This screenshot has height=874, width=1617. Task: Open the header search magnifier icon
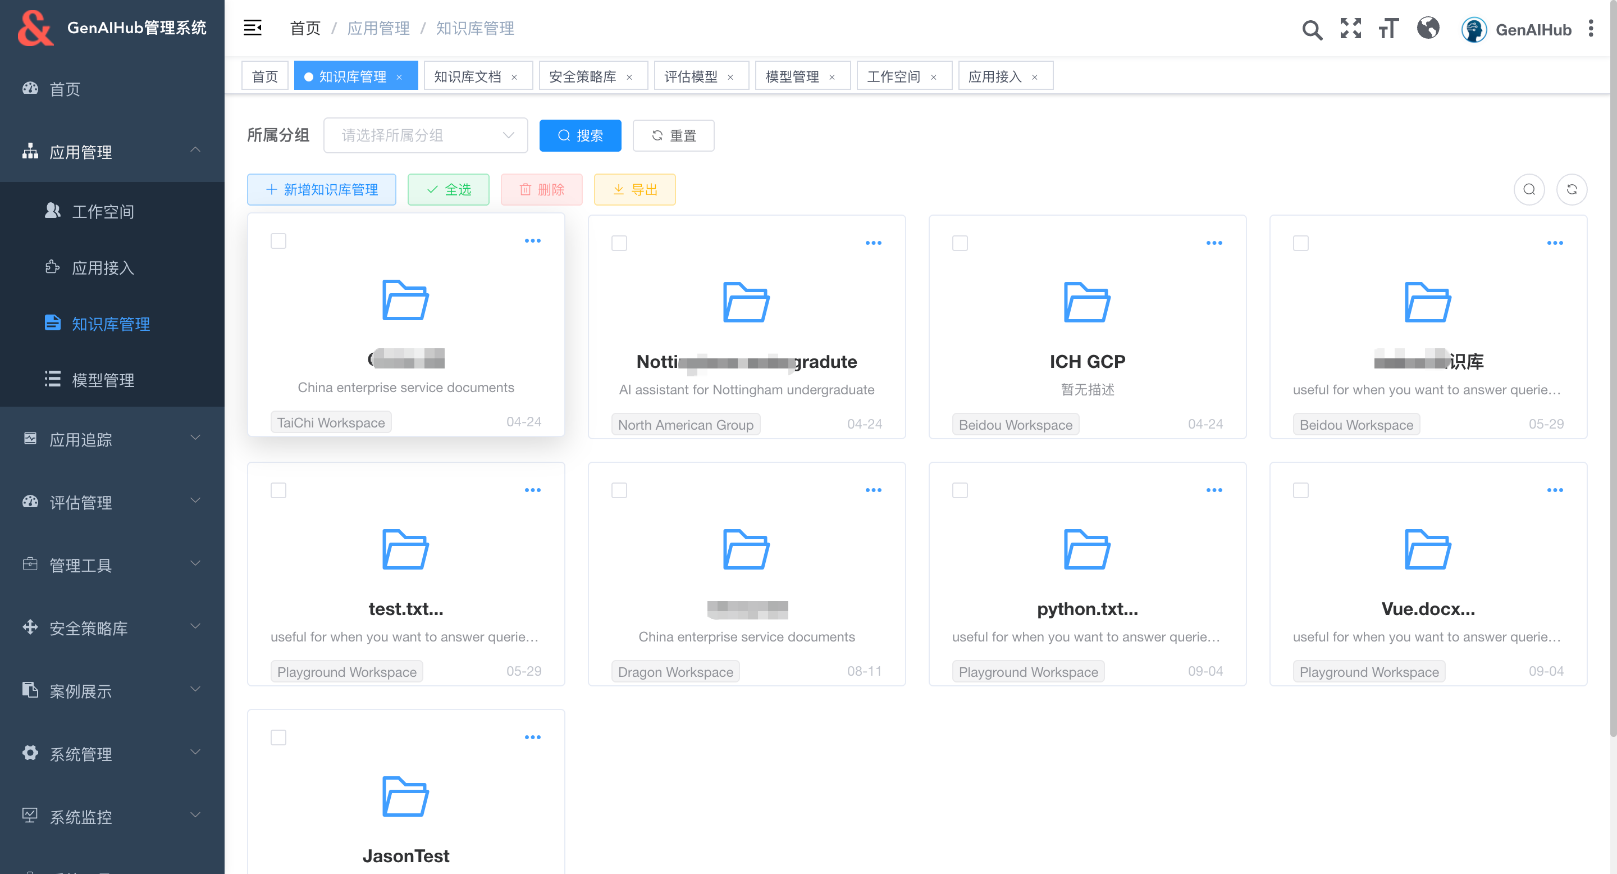[1312, 30]
